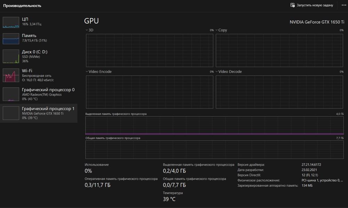Viewport: 348px width, 208px height.
Task: Click the Выделенная память графического процессора graph
Action: (214, 125)
